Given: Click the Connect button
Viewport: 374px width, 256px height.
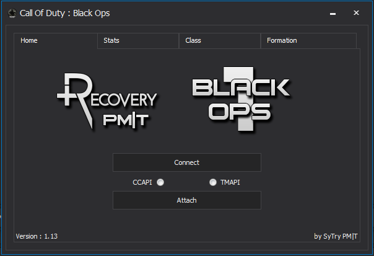Looking at the screenshot, I should point(187,162).
